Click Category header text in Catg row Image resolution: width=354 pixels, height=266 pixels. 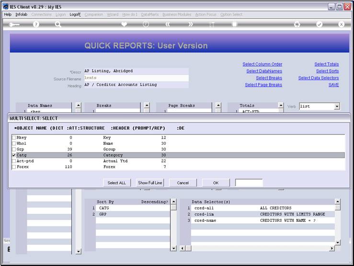pos(113,155)
